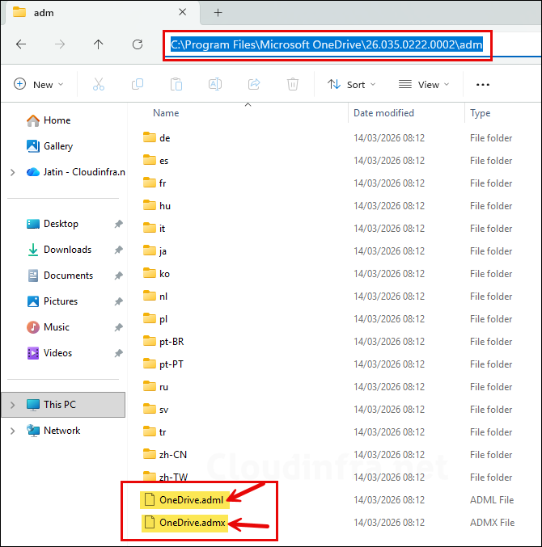
Task: Click the pin icon next to Documents
Action: click(x=118, y=276)
